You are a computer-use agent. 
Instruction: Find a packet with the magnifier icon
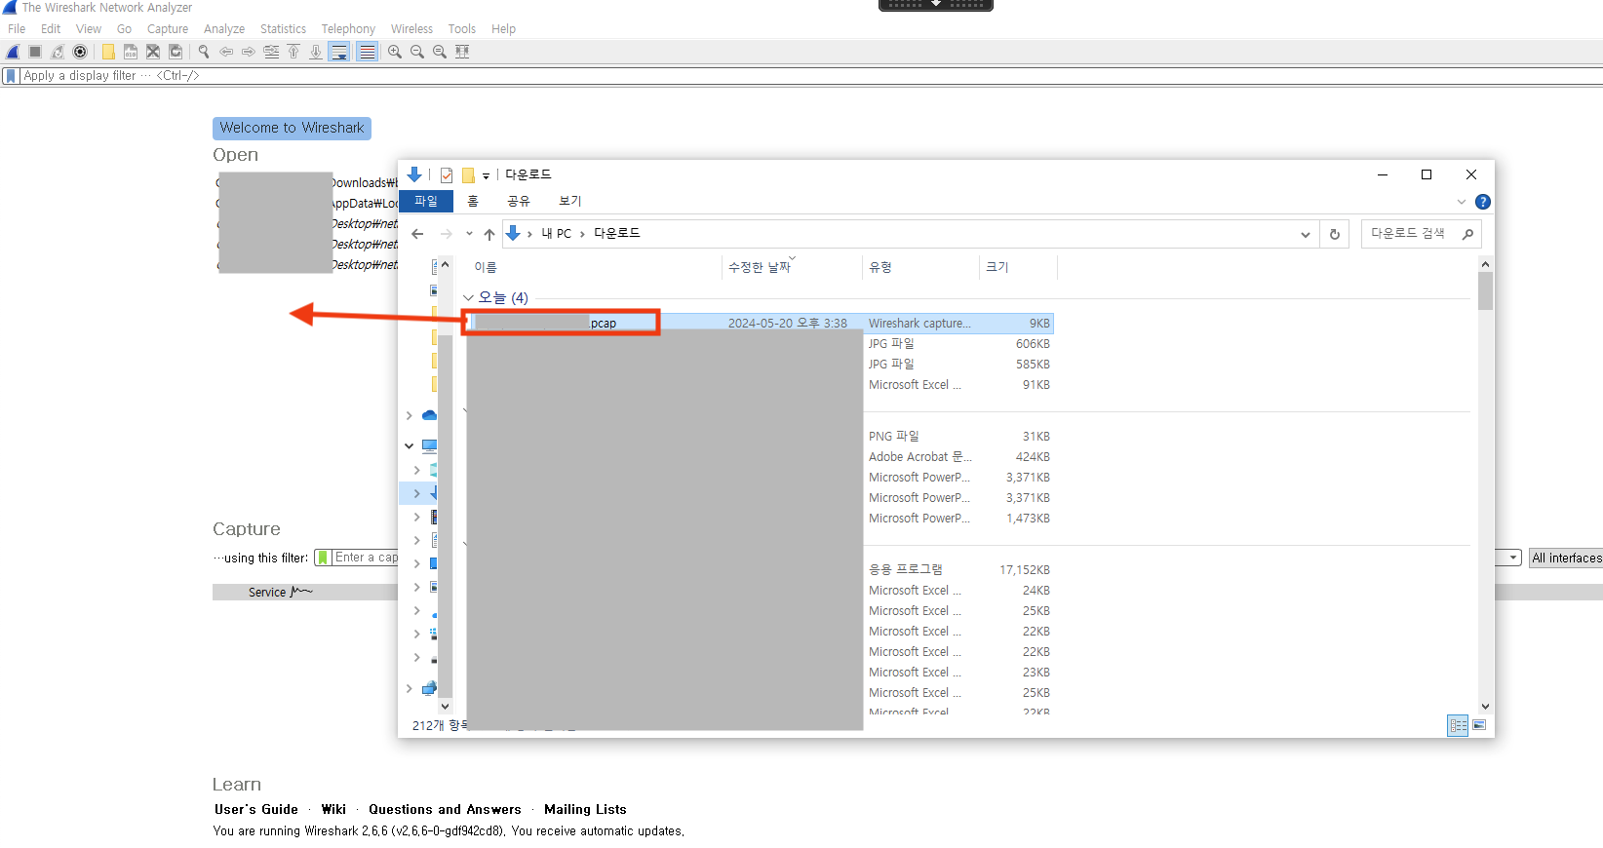(204, 52)
